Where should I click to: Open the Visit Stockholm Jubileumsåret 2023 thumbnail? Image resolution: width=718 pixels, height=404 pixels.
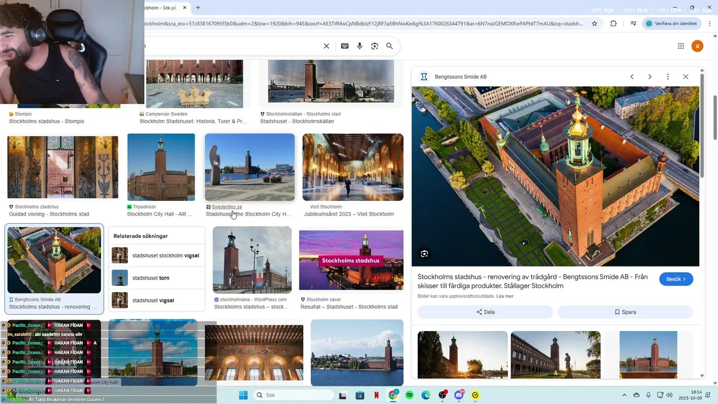(x=353, y=167)
